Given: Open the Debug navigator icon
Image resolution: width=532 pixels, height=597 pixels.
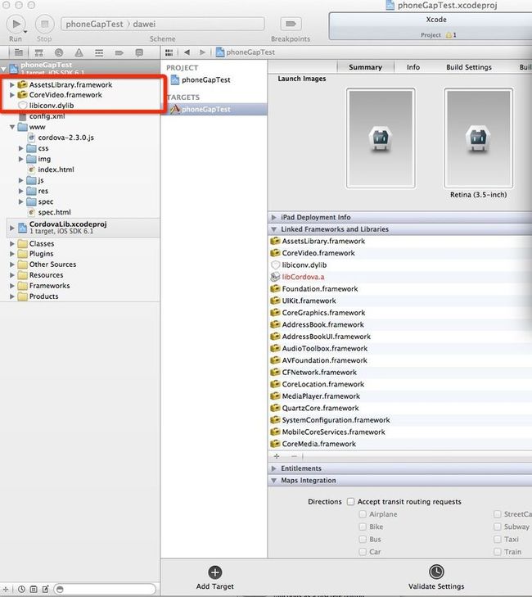Looking at the screenshot, I should point(99,52).
